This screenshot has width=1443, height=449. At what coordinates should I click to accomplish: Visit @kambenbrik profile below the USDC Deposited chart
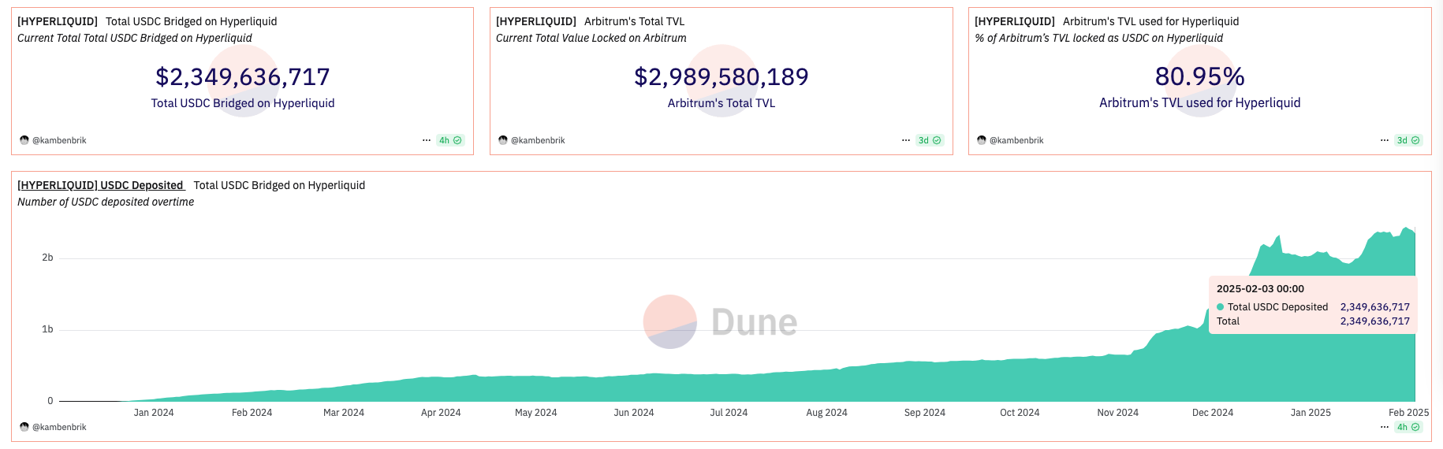tap(59, 427)
